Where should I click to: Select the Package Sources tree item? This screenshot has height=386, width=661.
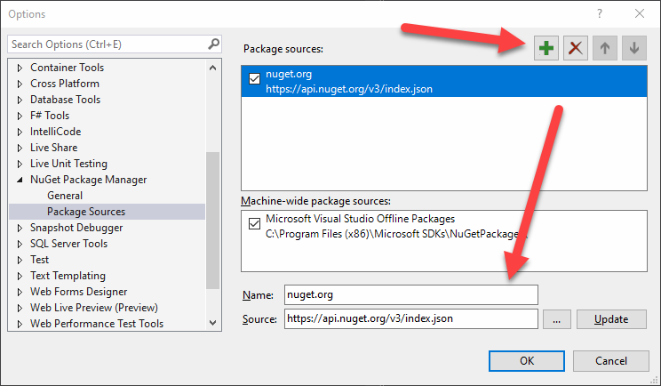[86, 212]
